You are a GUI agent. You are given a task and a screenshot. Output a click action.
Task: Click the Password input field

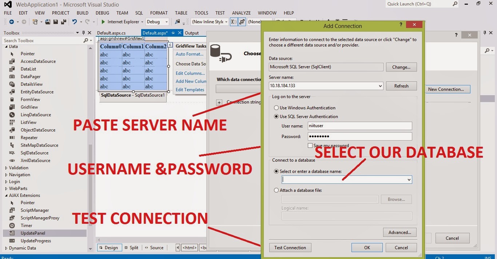[360, 137]
